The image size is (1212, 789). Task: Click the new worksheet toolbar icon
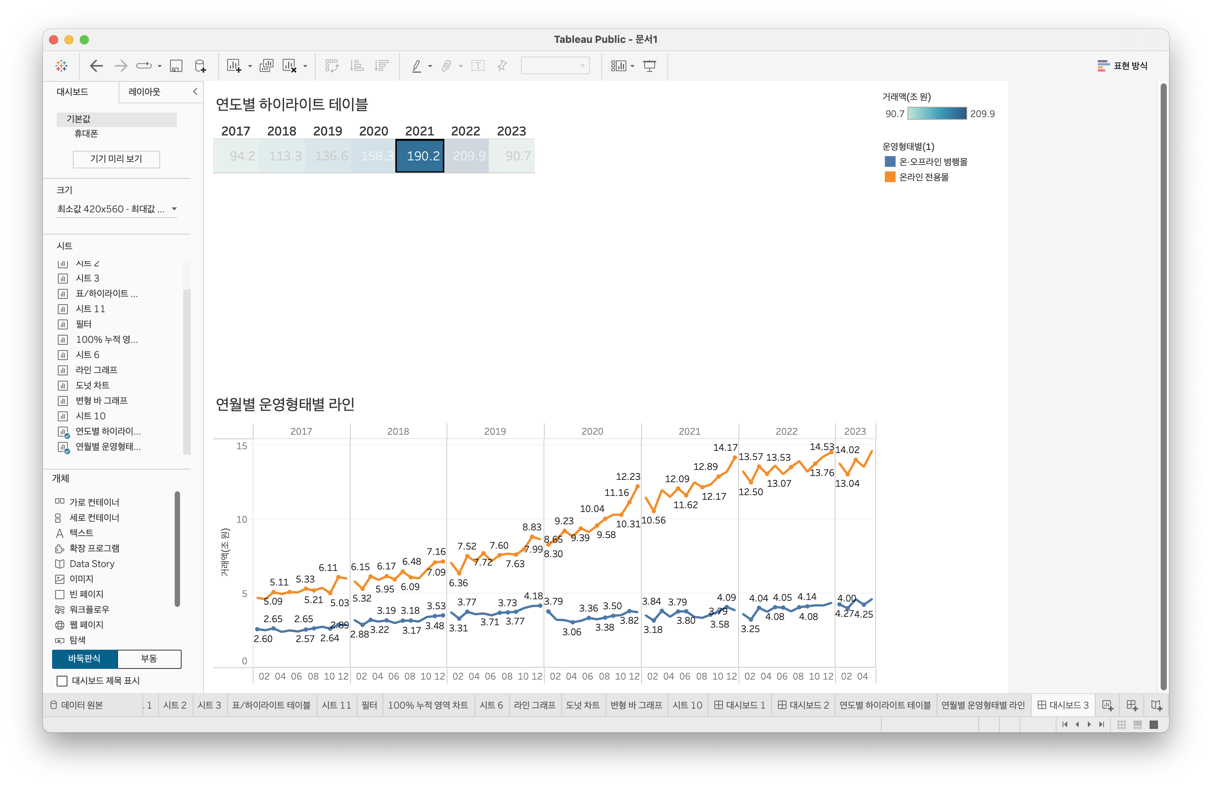coord(234,66)
